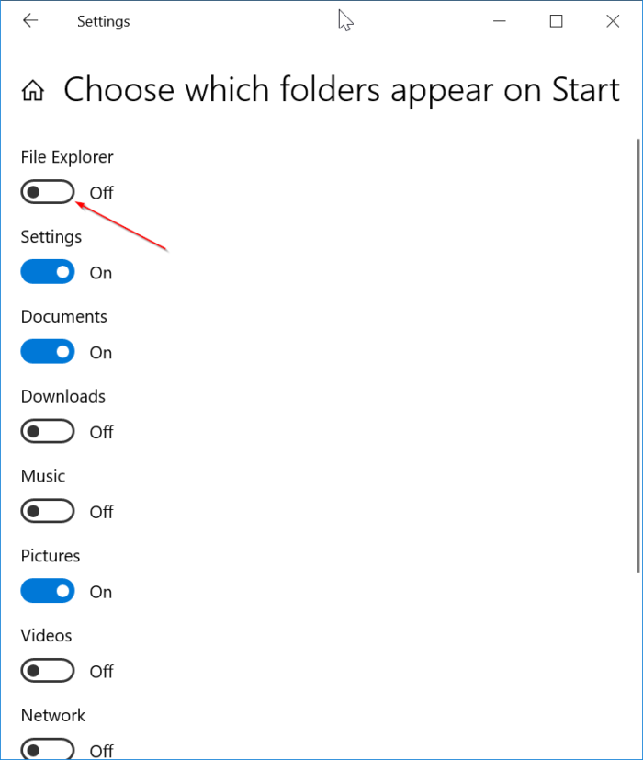Maximize the Settings window
The image size is (643, 760).
tap(556, 20)
